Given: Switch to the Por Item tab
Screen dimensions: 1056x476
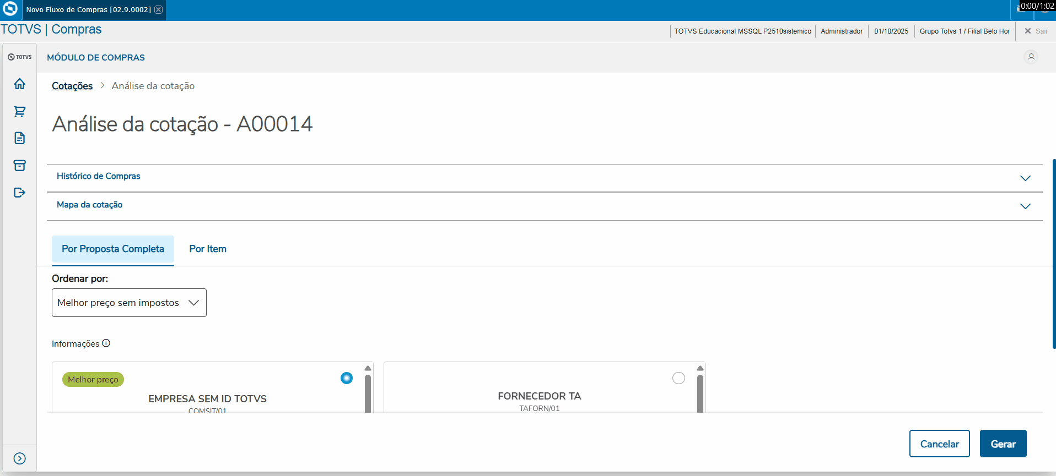Looking at the screenshot, I should (208, 249).
